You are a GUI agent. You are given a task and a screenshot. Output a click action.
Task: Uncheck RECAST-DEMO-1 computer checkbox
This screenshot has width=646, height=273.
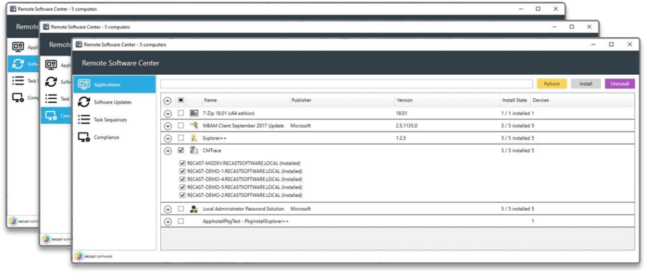[182, 170]
